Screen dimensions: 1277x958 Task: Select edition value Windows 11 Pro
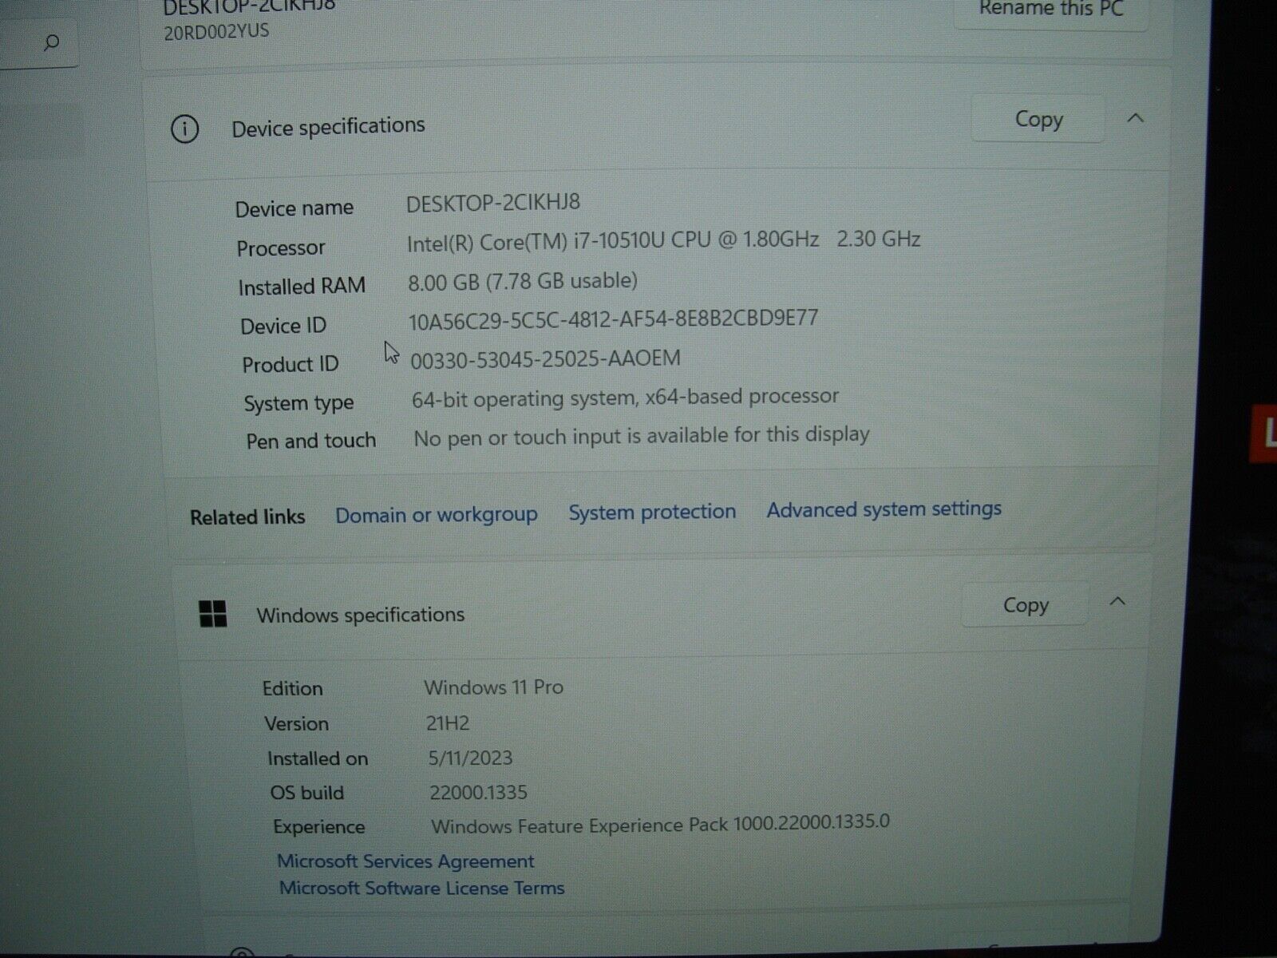pyautogui.click(x=494, y=687)
